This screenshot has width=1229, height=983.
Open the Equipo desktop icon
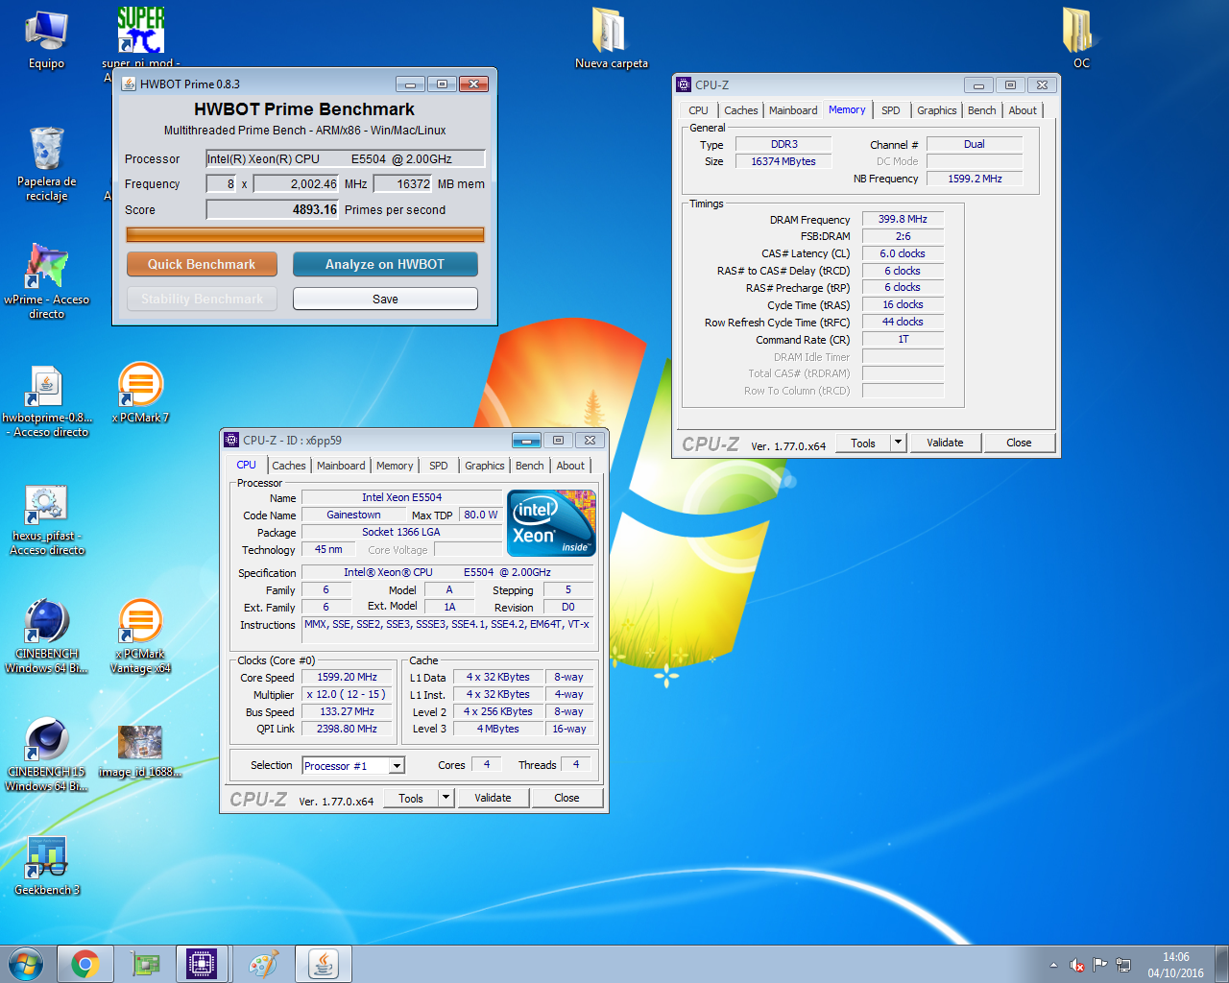(x=46, y=40)
